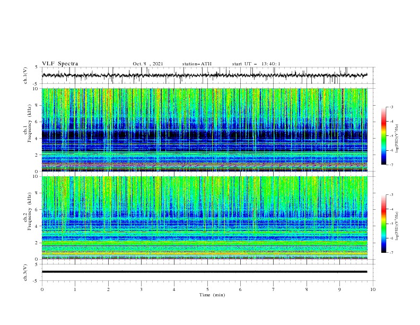Click time axis tick label '1'
This screenshot has height=325, width=420.
point(75,289)
